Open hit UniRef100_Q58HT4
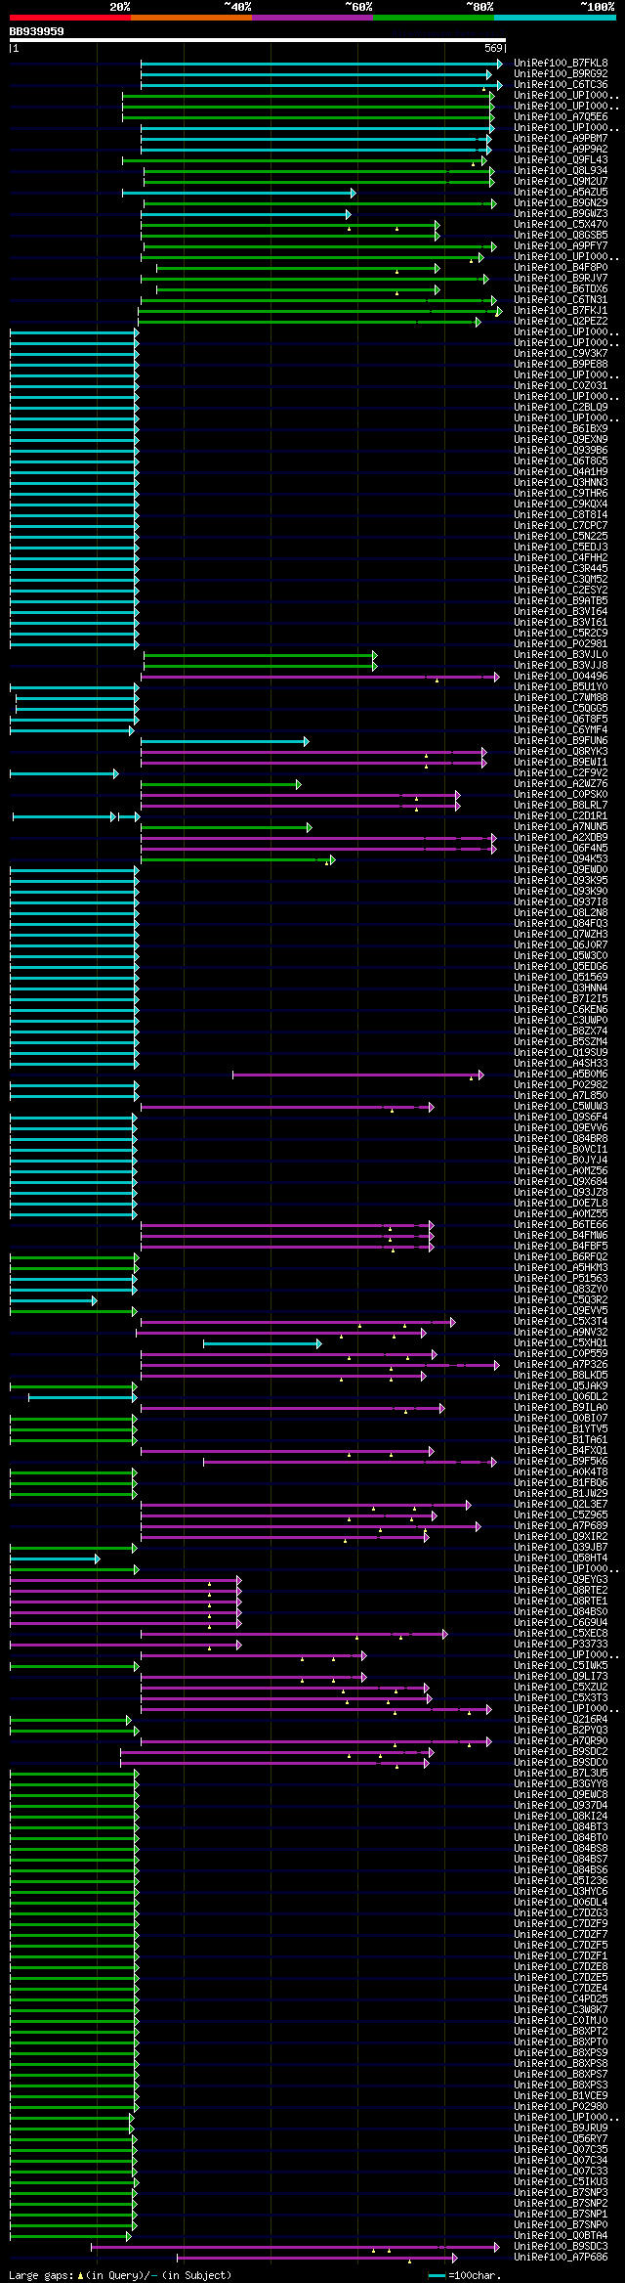Image resolution: width=625 pixels, height=2283 pixels. click(x=561, y=1559)
